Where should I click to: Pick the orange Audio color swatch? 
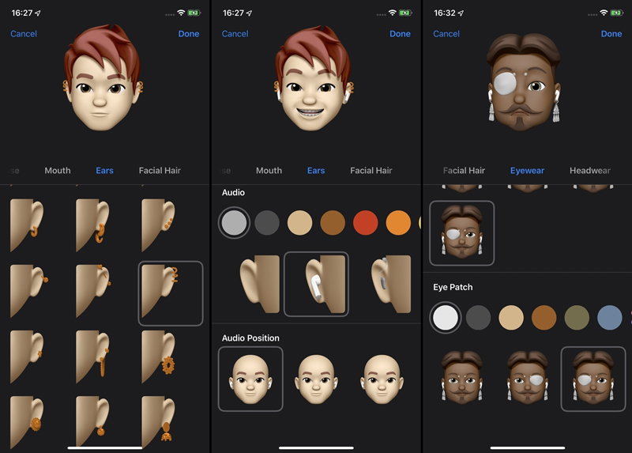[x=399, y=223]
